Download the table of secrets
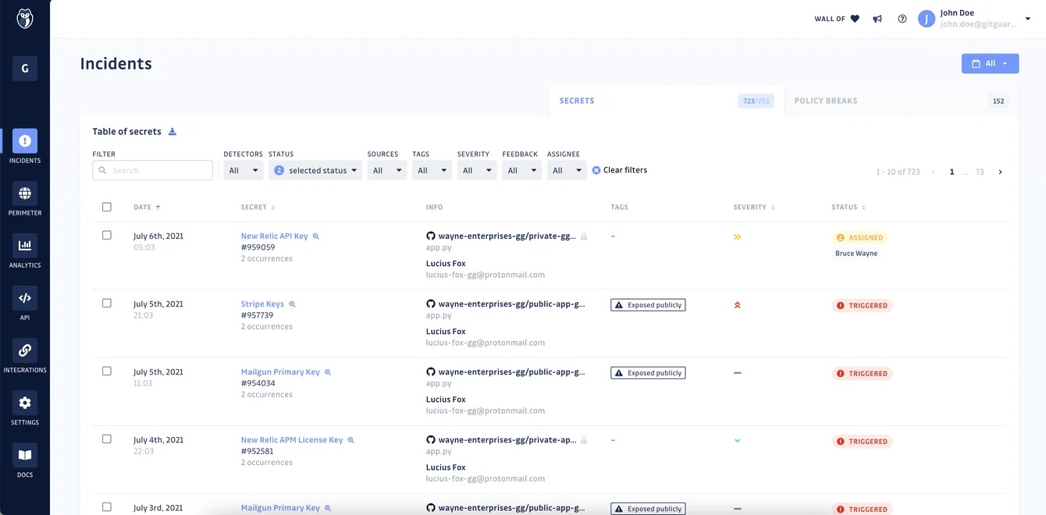This screenshot has width=1046, height=515. pyautogui.click(x=173, y=132)
